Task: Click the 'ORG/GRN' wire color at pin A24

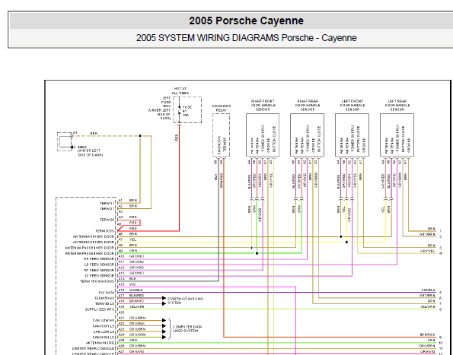Action: pyautogui.click(x=137, y=334)
